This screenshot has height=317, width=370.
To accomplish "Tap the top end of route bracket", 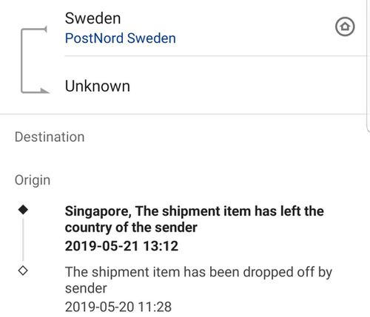I will (45, 29).
